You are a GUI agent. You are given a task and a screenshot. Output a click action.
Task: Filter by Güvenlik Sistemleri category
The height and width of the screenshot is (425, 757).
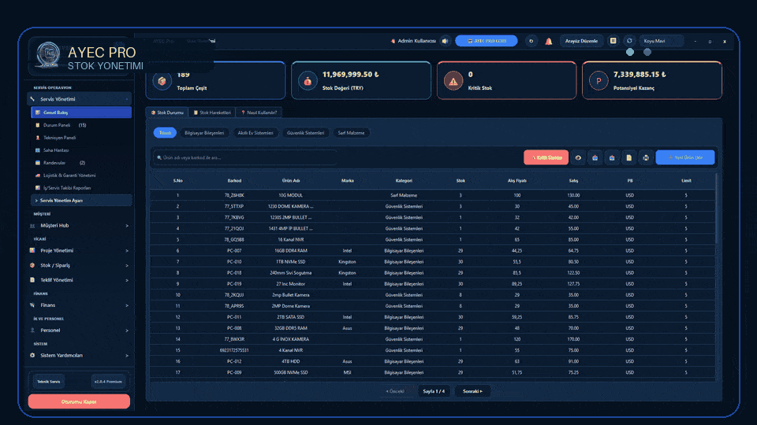[x=306, y=132]
